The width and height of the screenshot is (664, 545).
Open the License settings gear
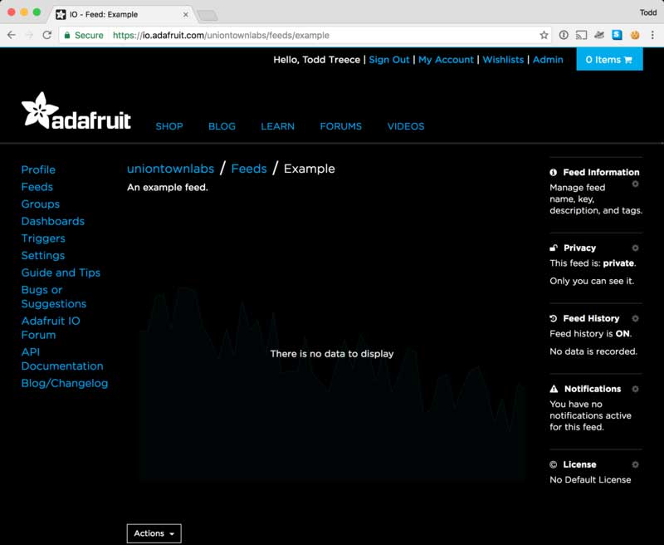click(635, 464)
